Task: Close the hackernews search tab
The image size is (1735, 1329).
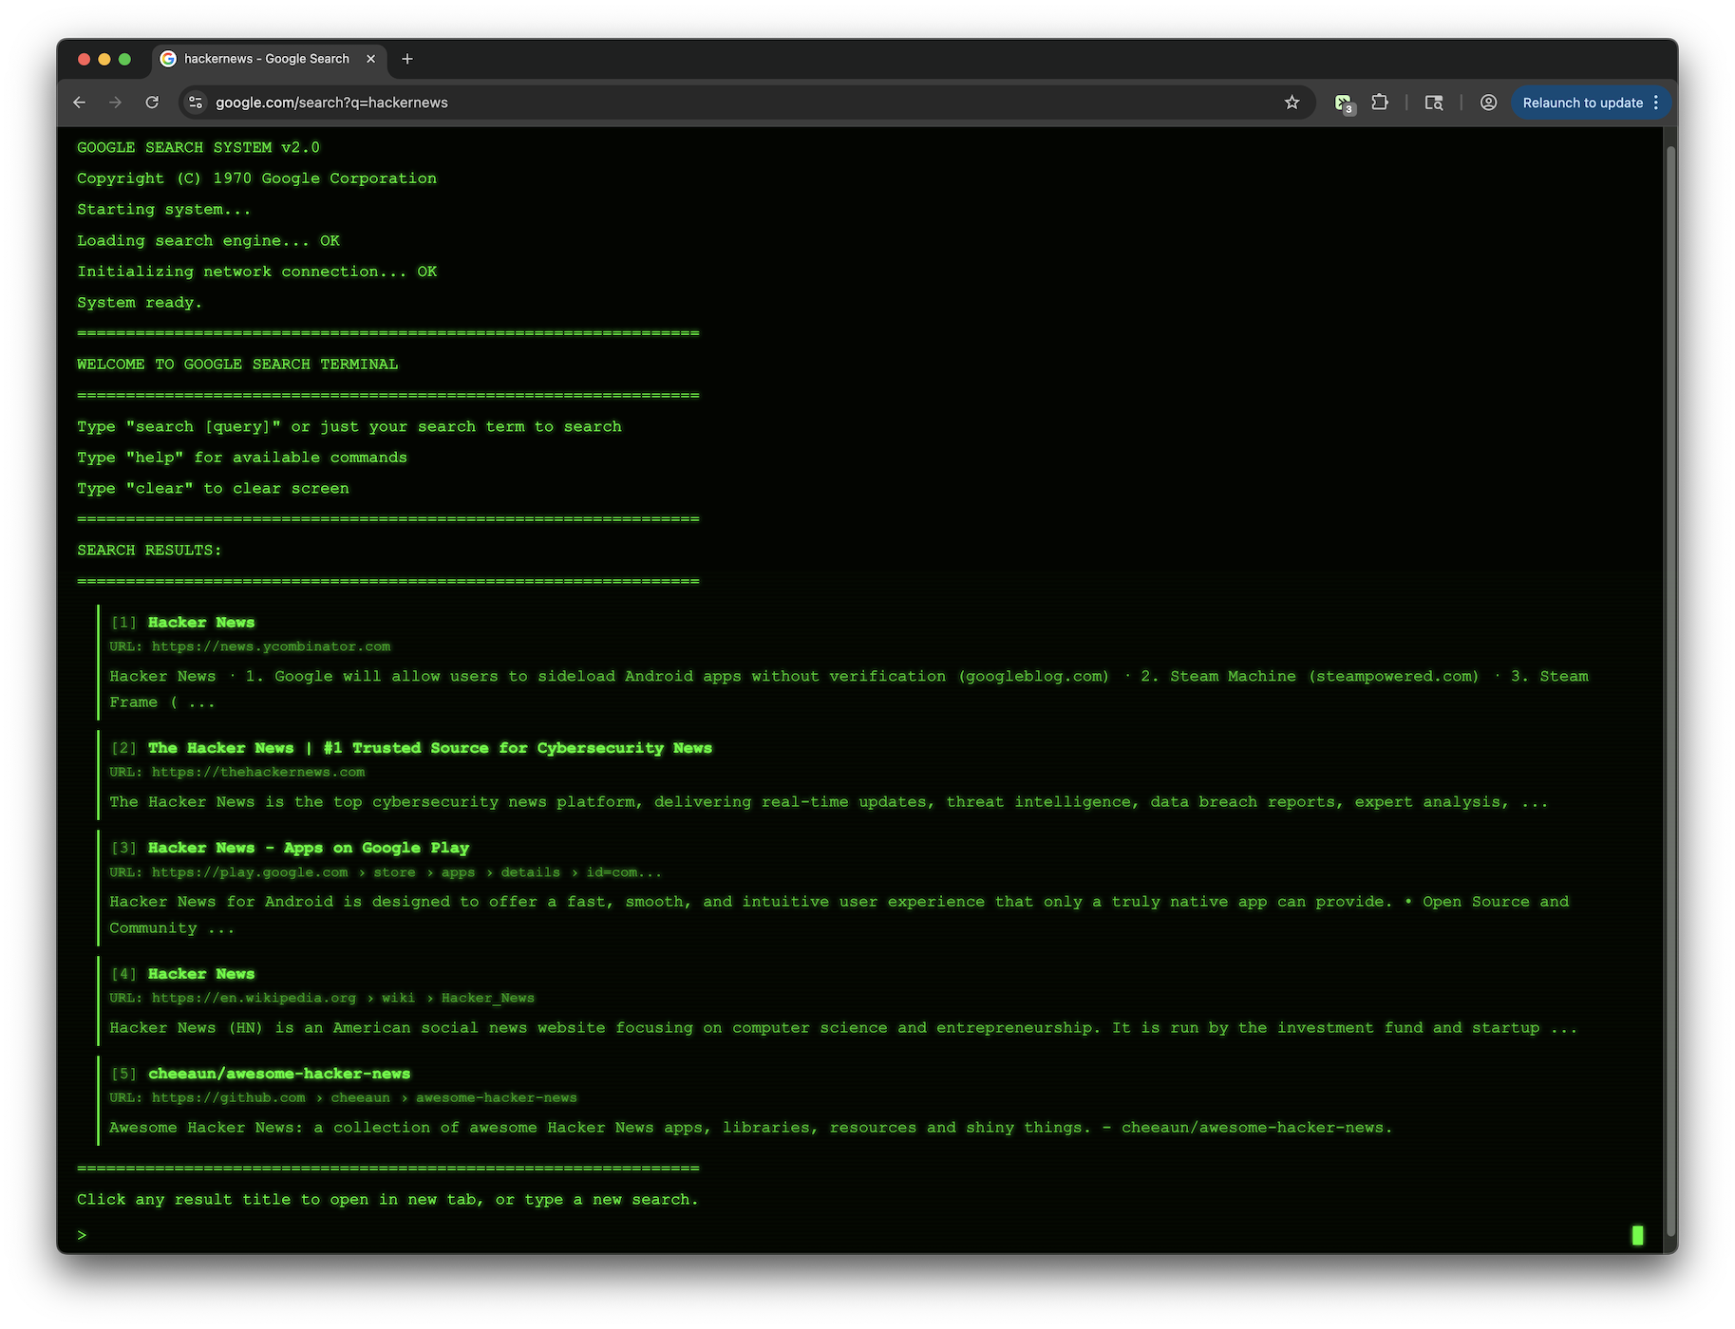Action: pyautogui.click(x=370, y=58)
